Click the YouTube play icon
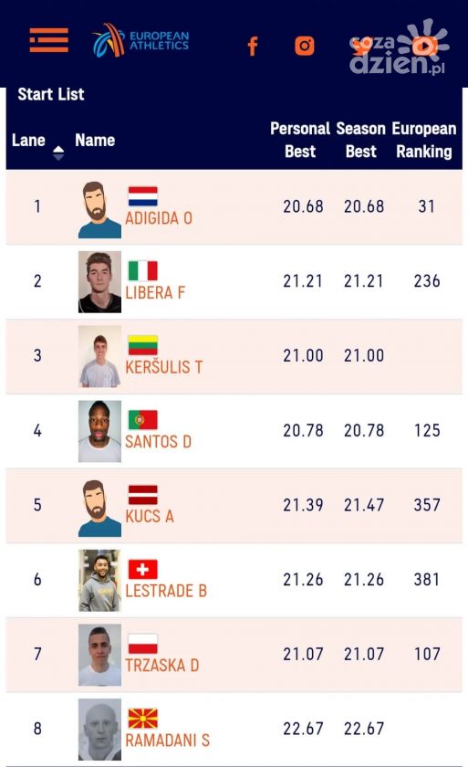This screenshot has height=767, width=468. click(x=425, y=46)
